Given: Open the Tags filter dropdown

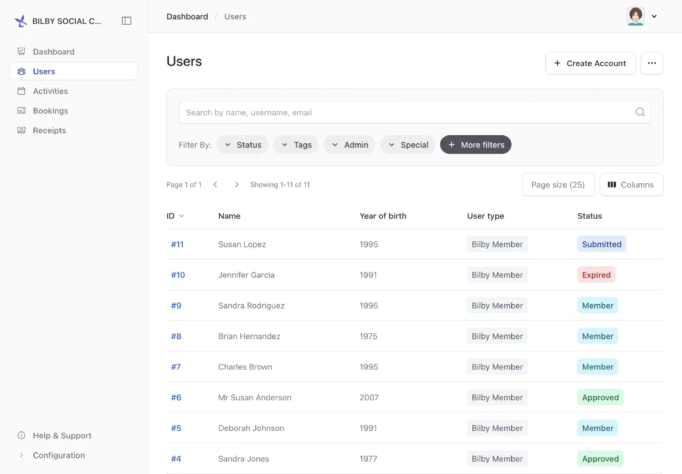Looking at the screenshot, I should coord(296,145).
